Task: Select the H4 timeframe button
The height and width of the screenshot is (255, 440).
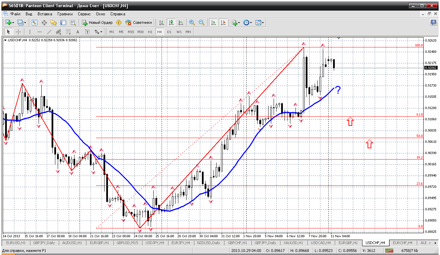Action: (x=160, y=32)
